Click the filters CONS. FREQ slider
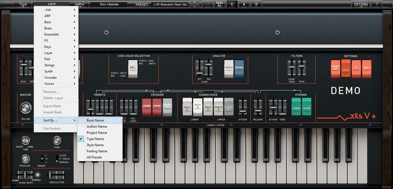The width and height of the screenshot is (393, 189). [292, 68]
